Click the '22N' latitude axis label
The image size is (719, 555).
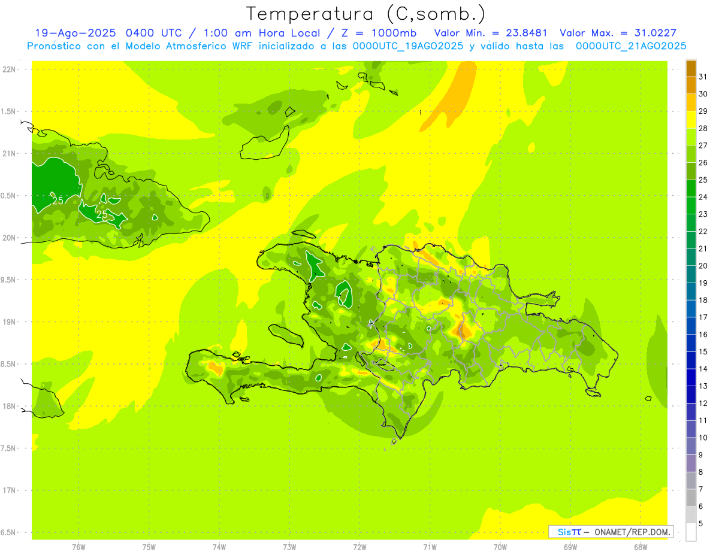(x=10, y=69)
